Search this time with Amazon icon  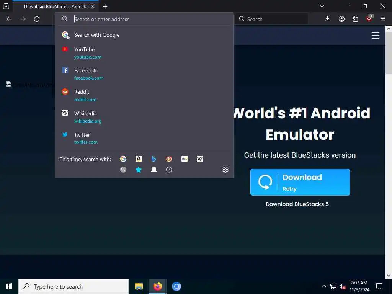[139, 159]
